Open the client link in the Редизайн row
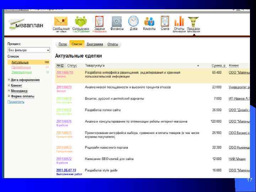 239,148
